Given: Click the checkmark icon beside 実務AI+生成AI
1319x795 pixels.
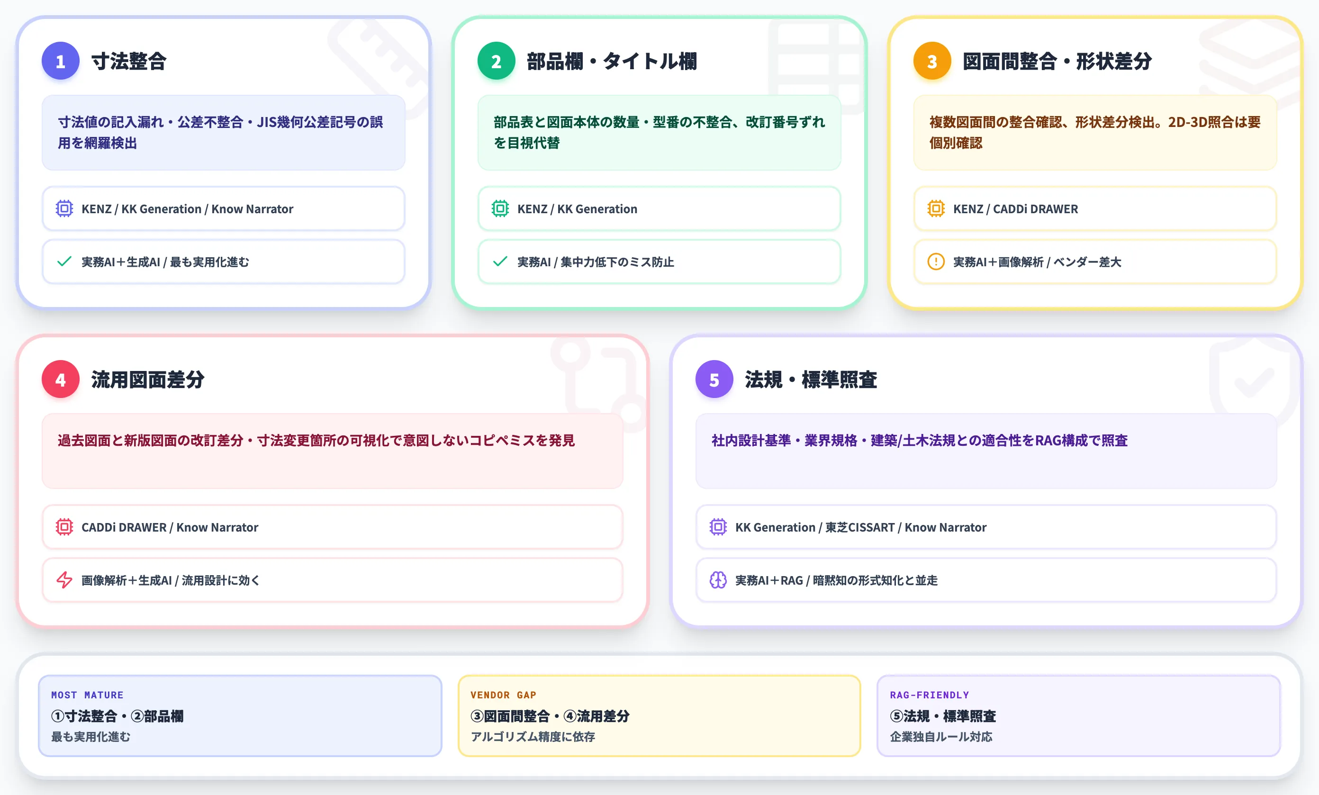Looking at the screenshot, I should click(x=64, y=261).
